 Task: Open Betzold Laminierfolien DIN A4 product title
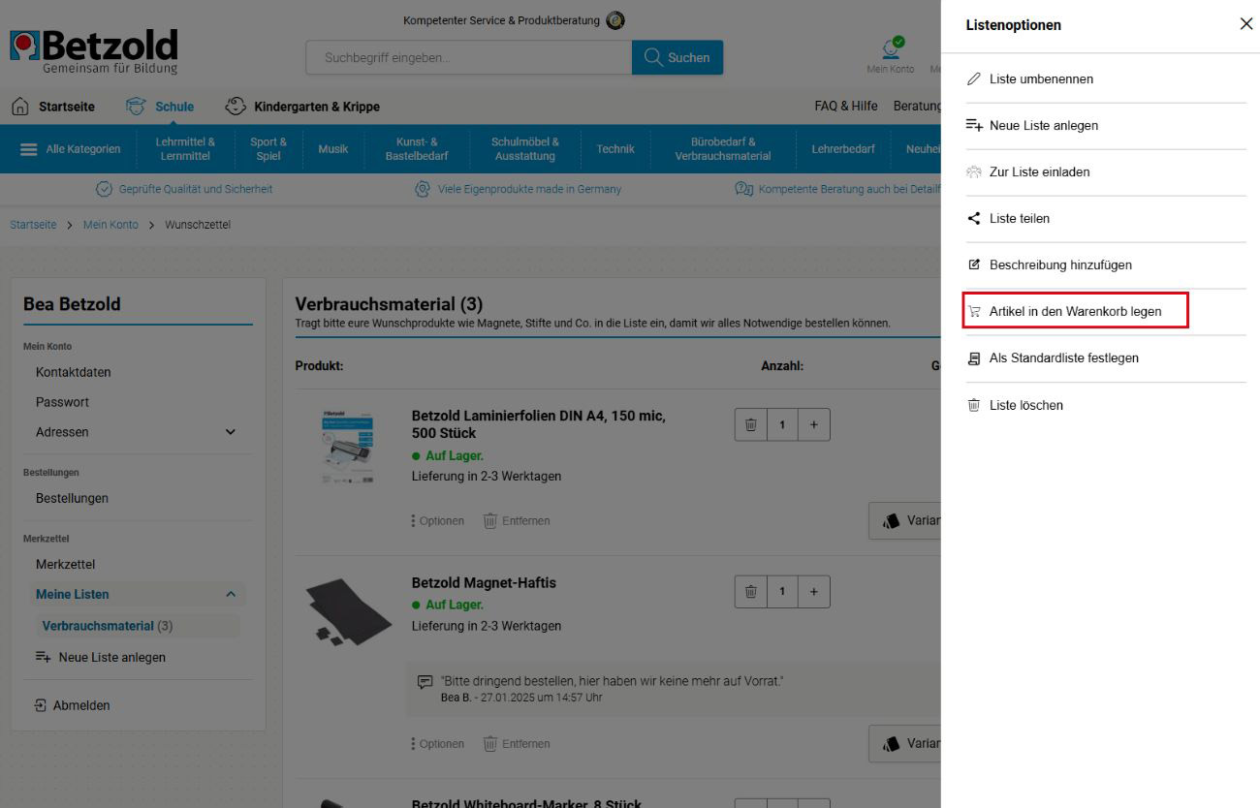539,424
